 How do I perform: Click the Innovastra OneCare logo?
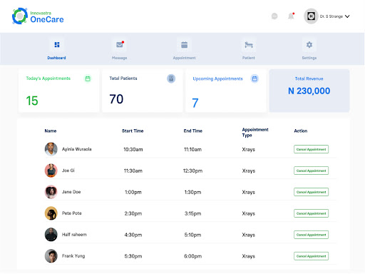(38, 16)
